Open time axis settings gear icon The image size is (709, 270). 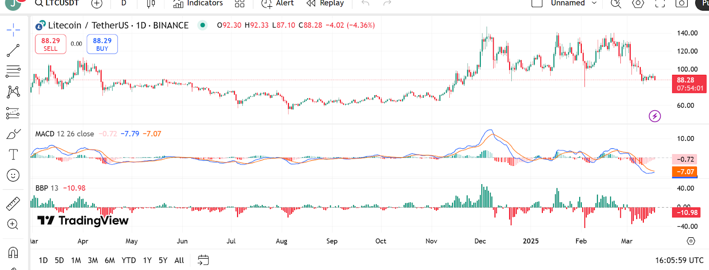pos(691,241)
